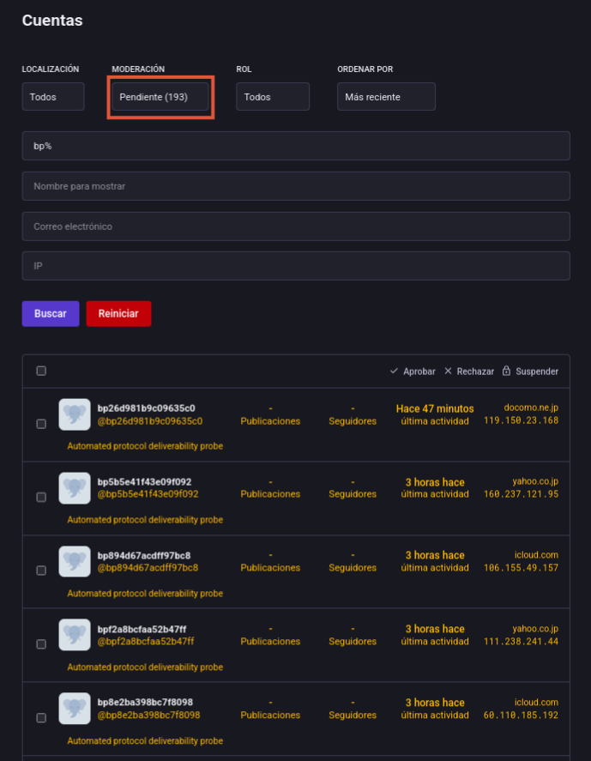Open account @bp26d981b9c09635c0 handle link
Image resolution: width=591 pixels, height=761 pixels.
pyautogui.click(x=150, y=421)
